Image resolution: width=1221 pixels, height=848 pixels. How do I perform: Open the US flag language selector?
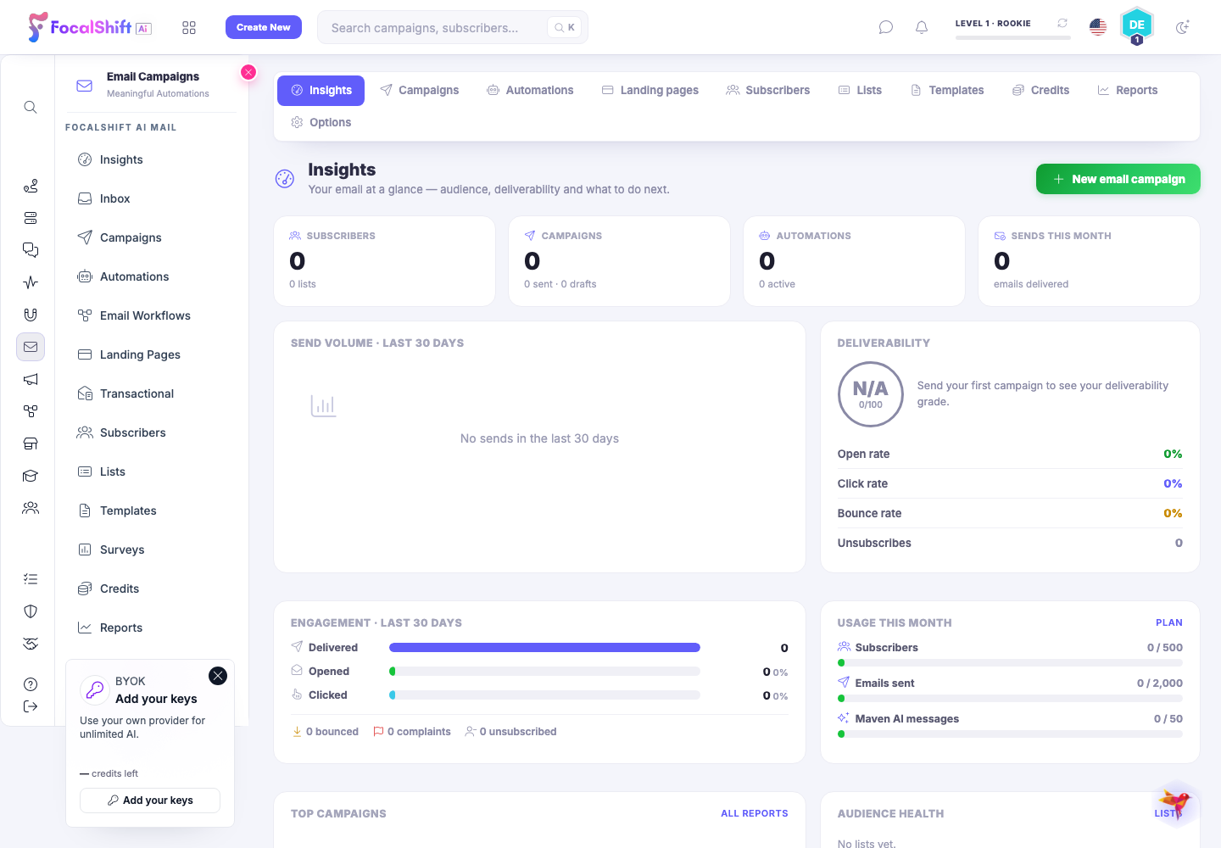point(1098,27)
